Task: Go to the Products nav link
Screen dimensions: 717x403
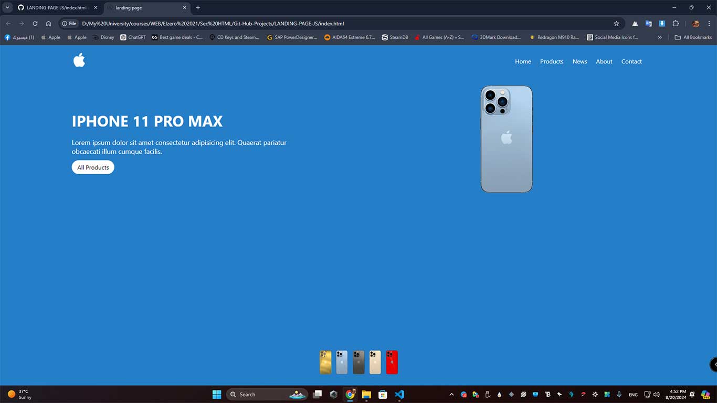Action: [552, 61]
